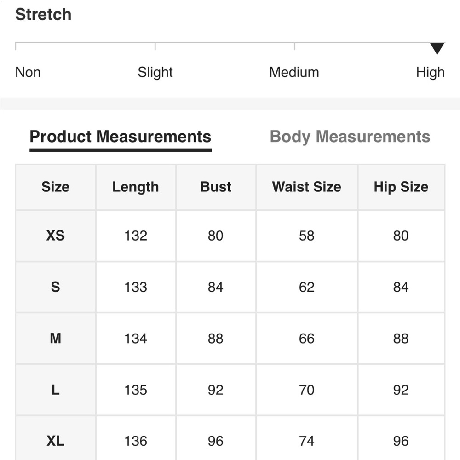Image resolution: width=460 pixels, height=460 pixels.
Task: Switch to Body Measurements tab
Action: click(x=350, y=137)
